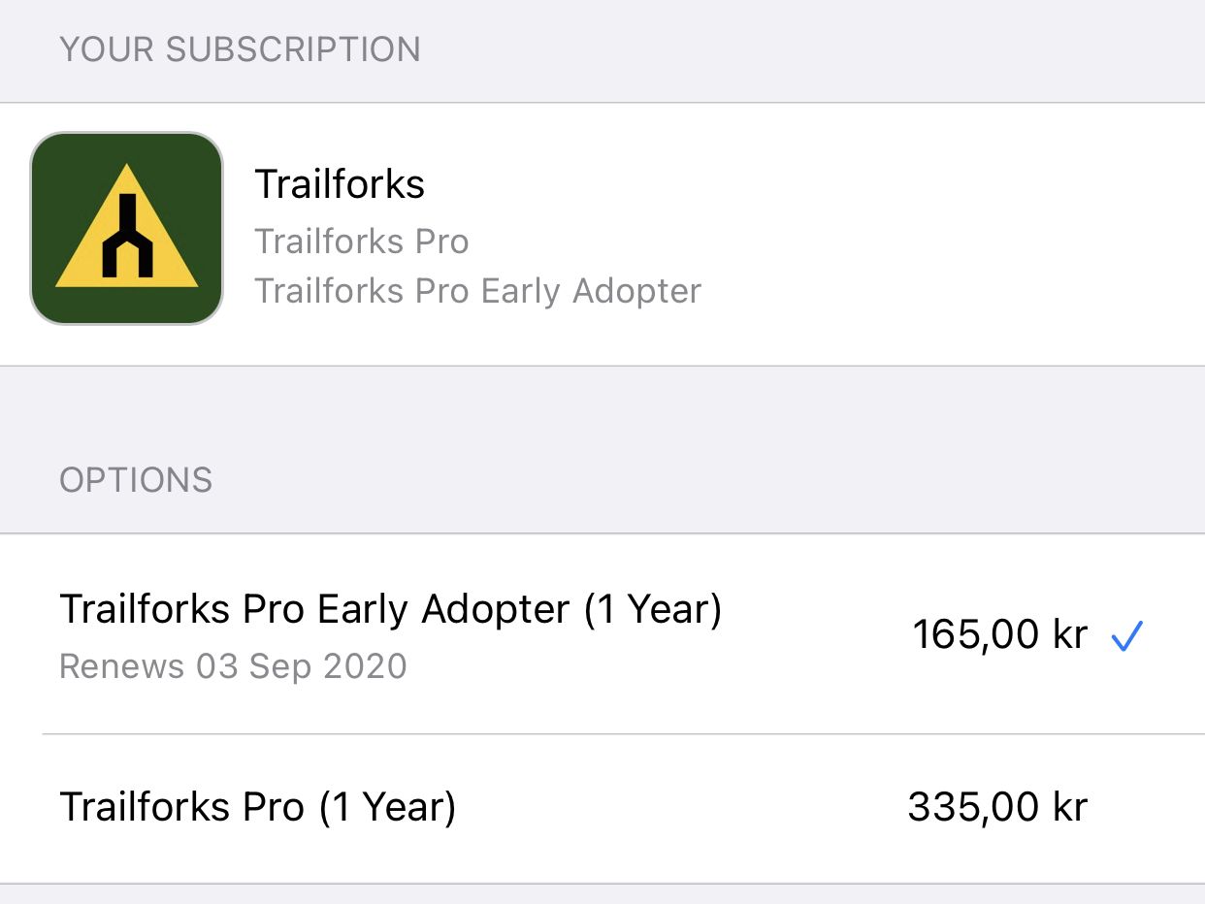Click the "(1 Year)" text in the Early Adopter option
This screenshot has height=904, width=1205.
(653, 610)
